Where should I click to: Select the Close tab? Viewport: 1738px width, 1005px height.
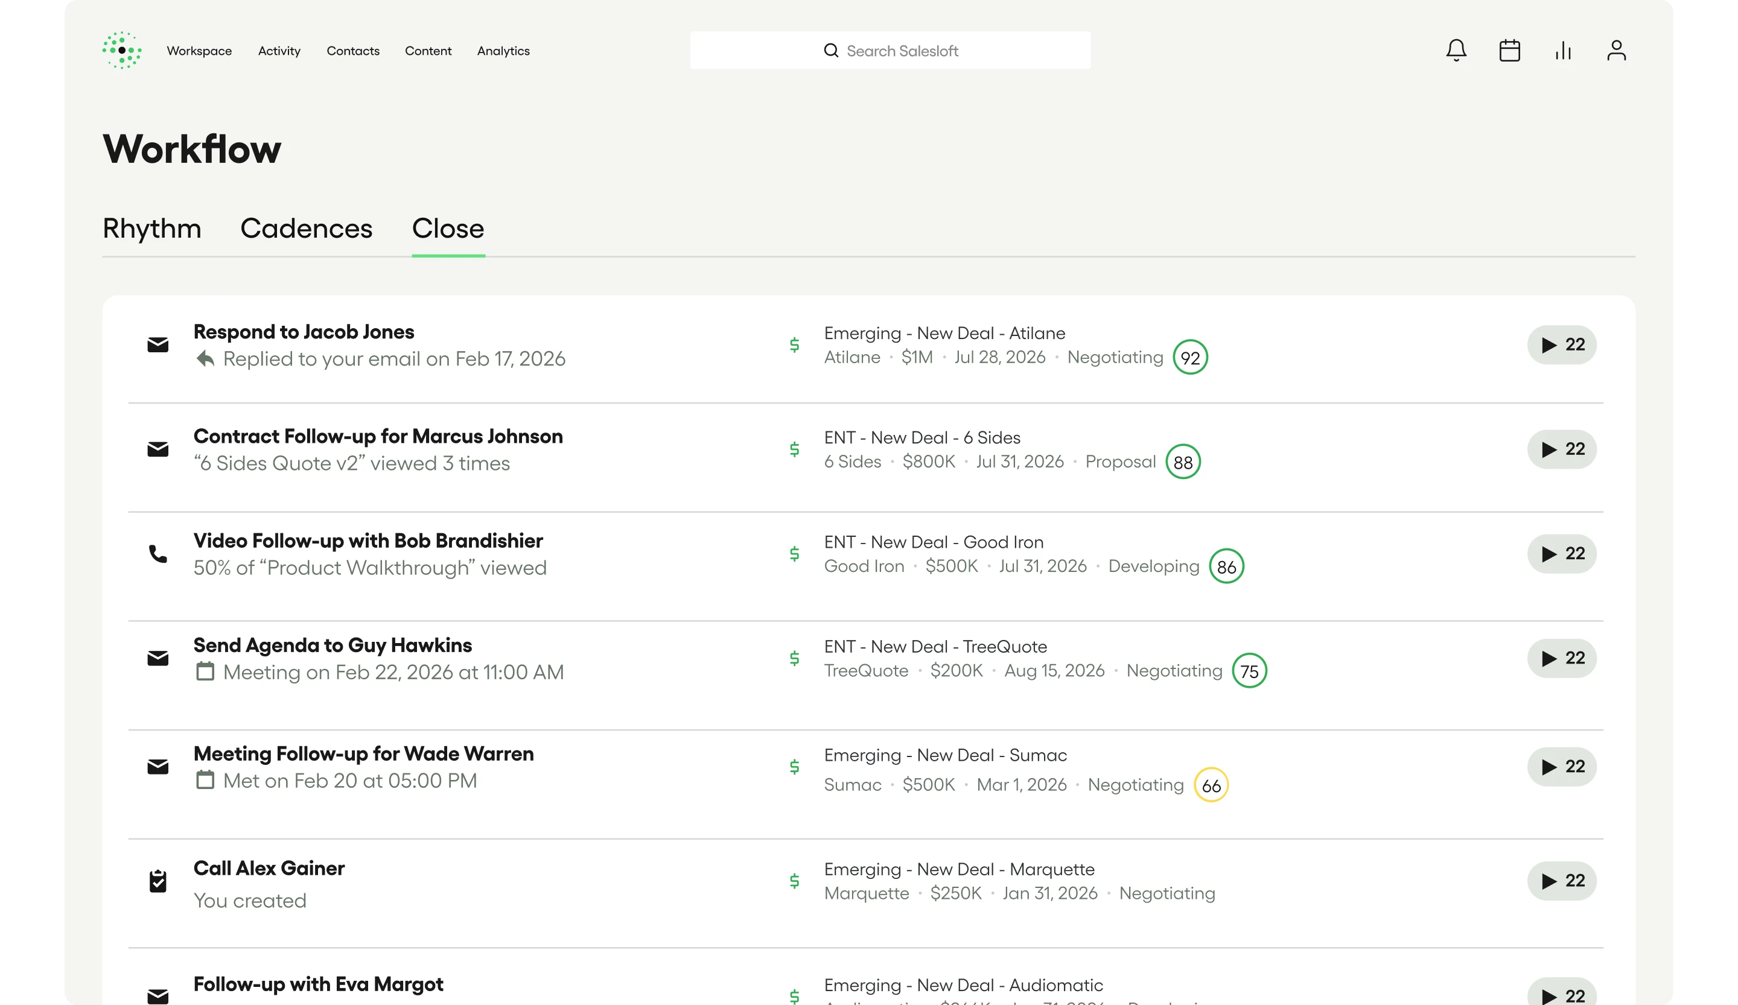coord(448,228)
